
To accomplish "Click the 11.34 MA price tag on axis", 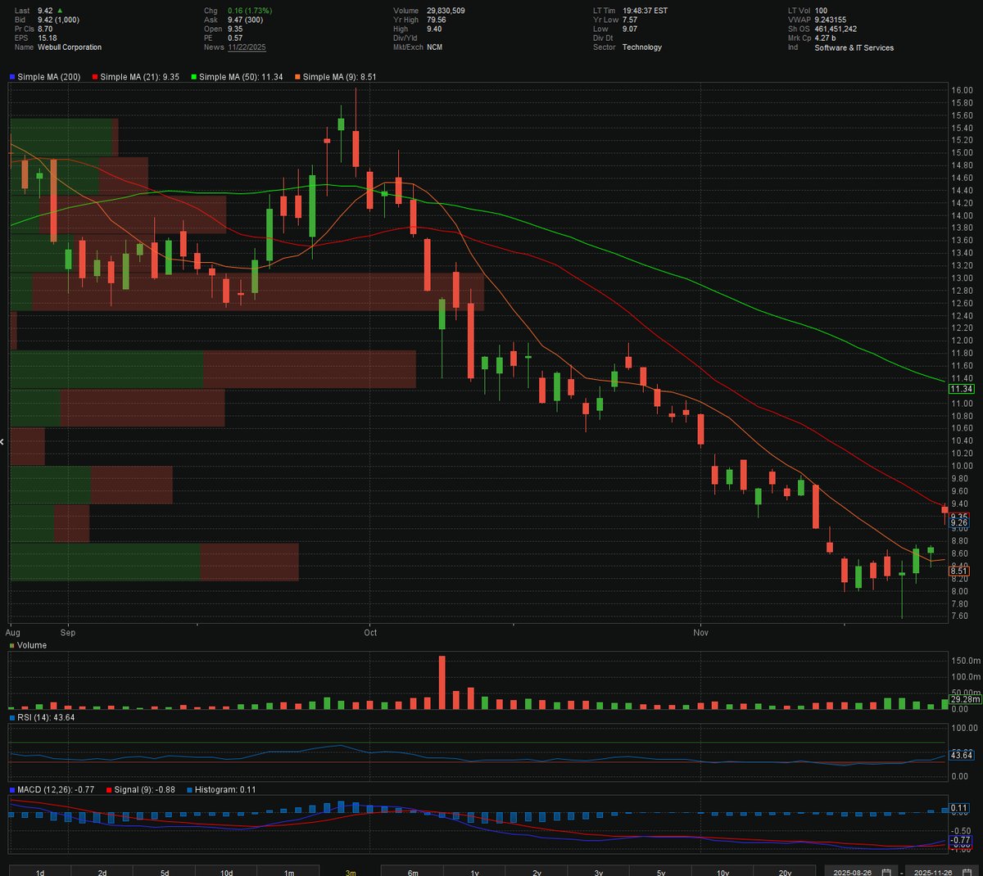I will point(961,389).
